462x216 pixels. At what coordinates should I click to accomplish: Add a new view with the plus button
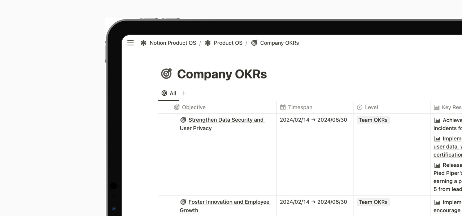pyautogui.click(x=183, y=93)
